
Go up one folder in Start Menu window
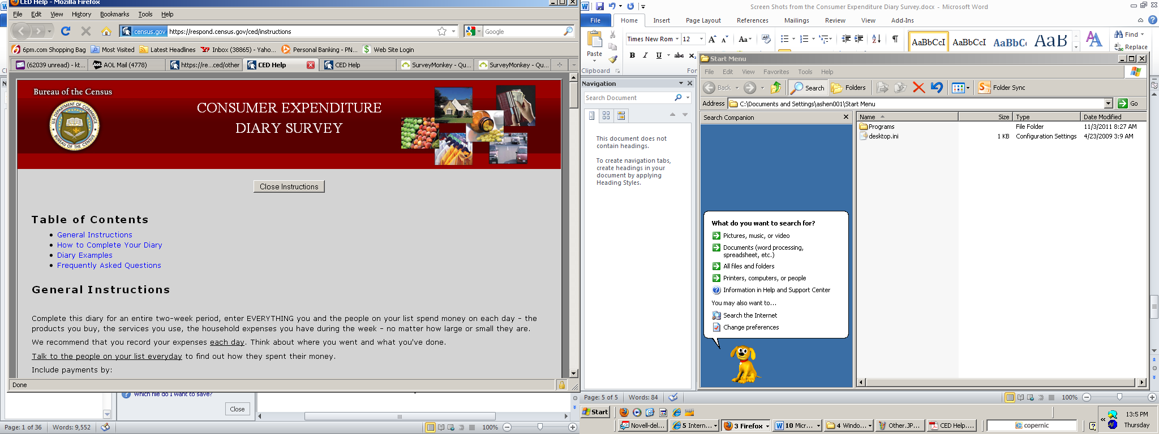[x=776, y=88]
